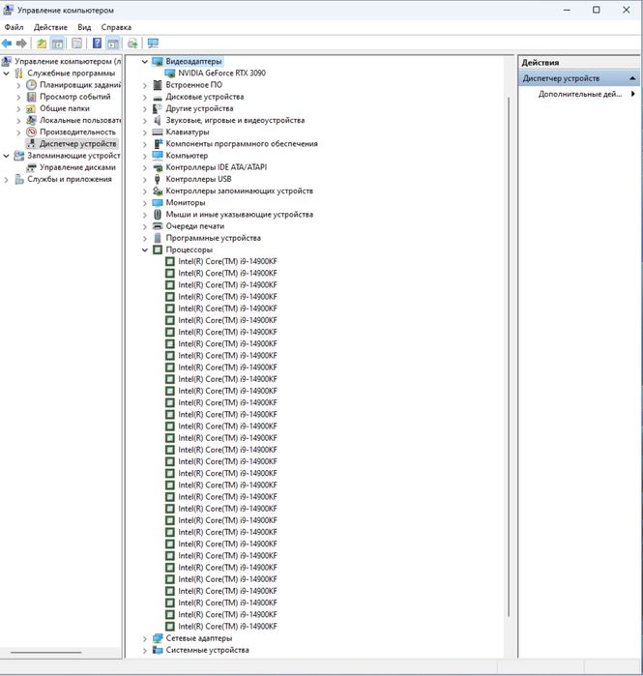Collapse Диспетчер устройств header in Actions pane

coord(632,78)
